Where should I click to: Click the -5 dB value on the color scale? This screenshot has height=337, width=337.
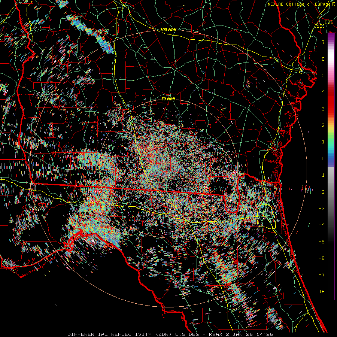322,242
